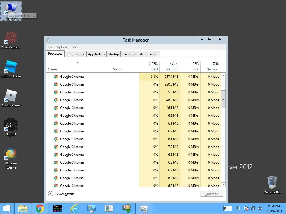Viewport: 286px width, 214px height.
Task: Open the Control Panel taskbar icon
Action: click(92, 208)
